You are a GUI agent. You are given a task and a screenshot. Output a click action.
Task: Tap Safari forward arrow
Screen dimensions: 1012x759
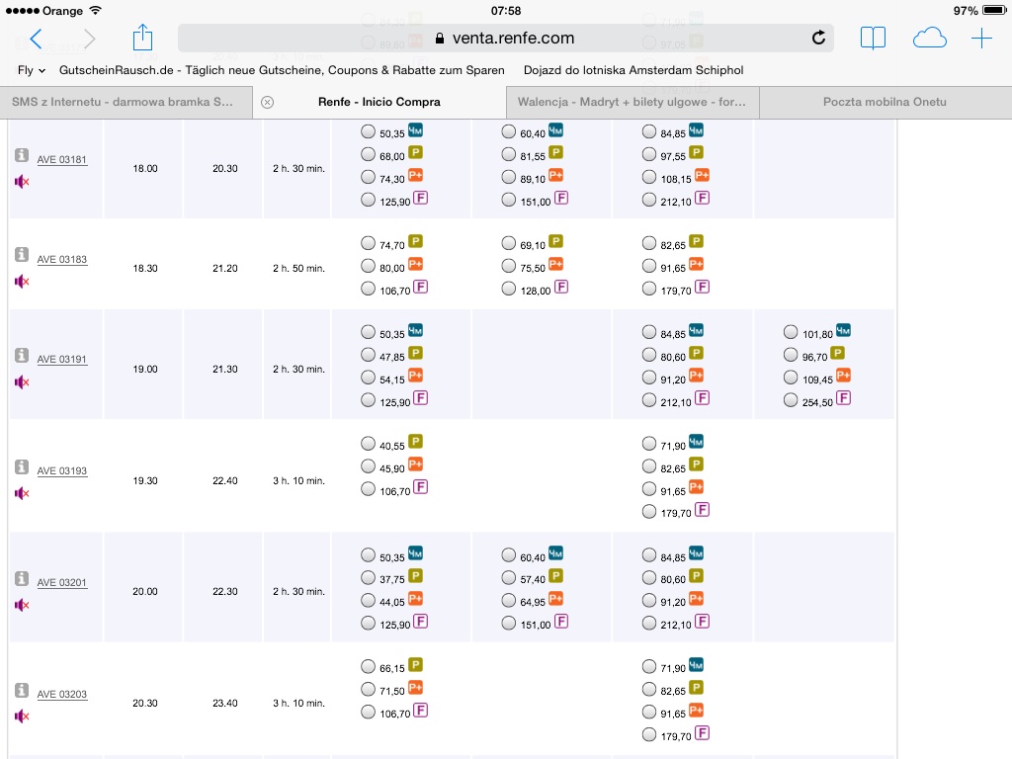[x=89, y=39]
